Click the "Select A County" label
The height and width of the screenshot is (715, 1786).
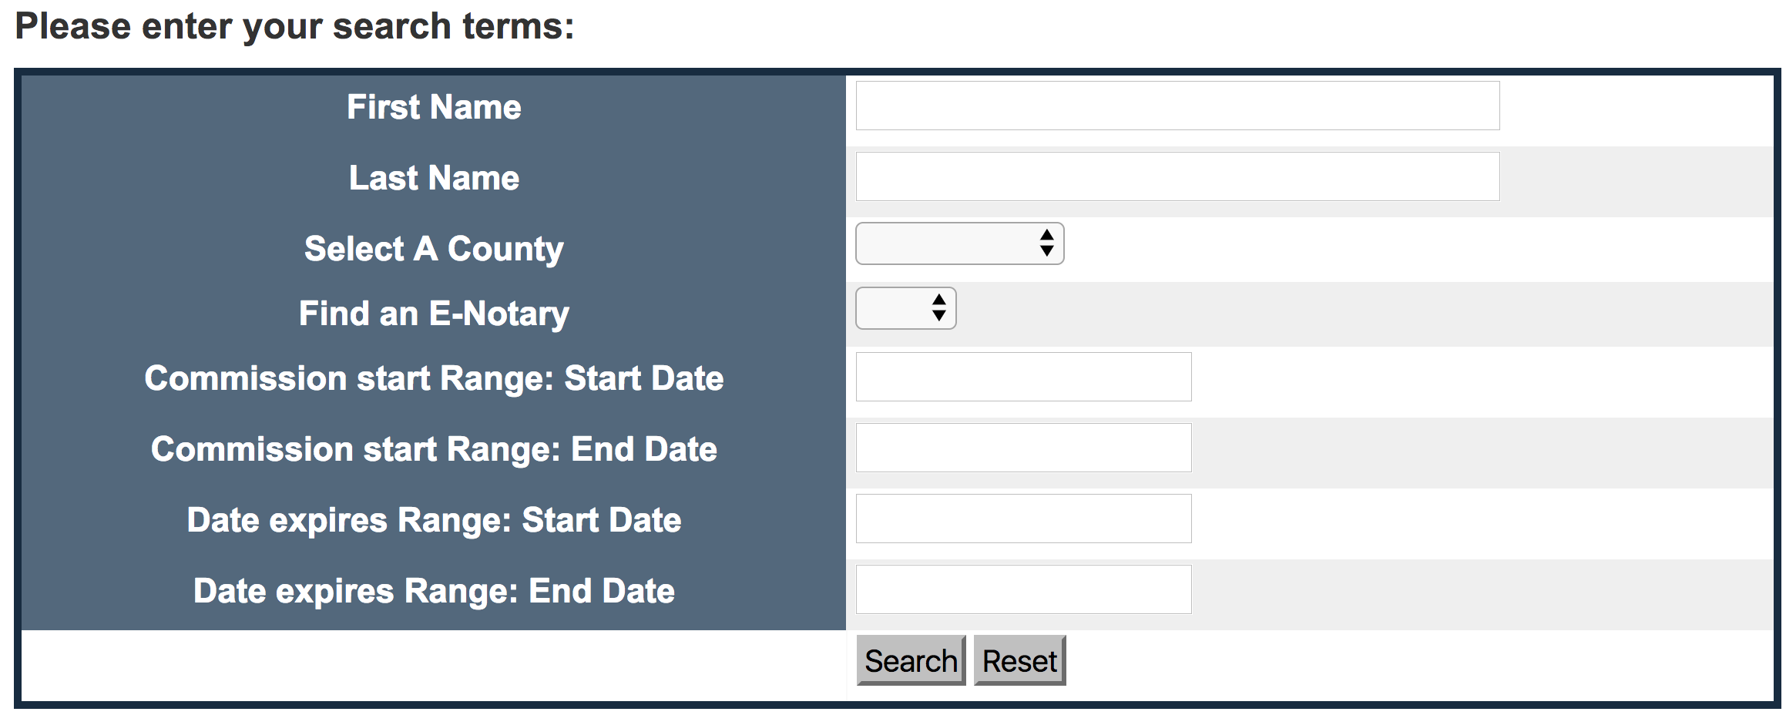pos(434,249)
